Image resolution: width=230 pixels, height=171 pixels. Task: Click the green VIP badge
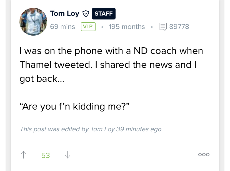coord(88,27)
